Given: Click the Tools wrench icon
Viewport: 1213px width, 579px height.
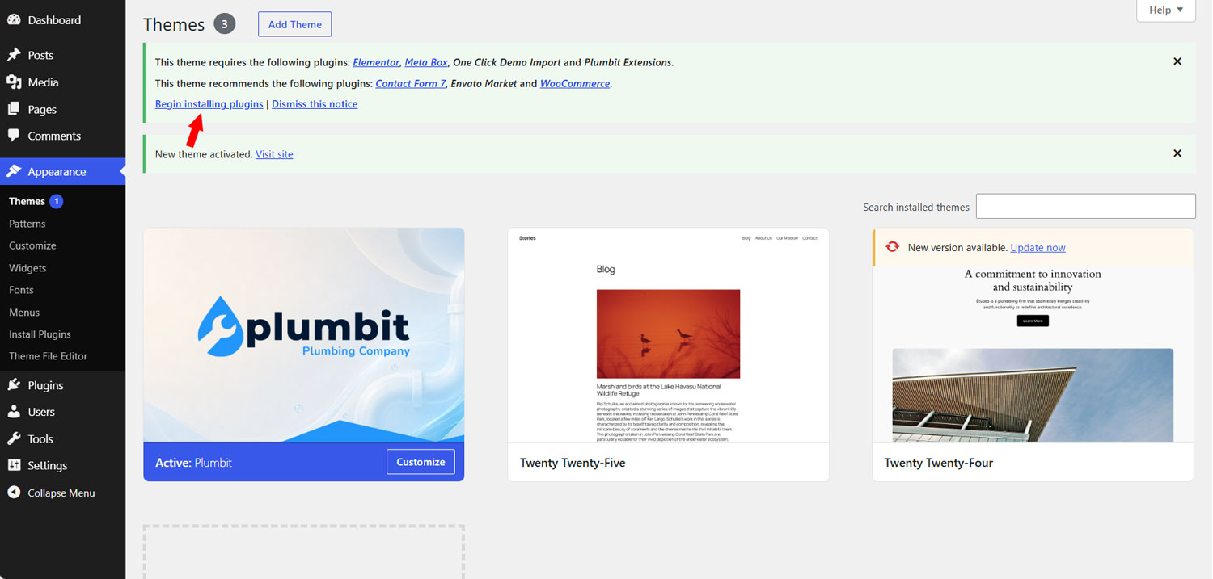Looking at the screenshot, I should [14, 438].
